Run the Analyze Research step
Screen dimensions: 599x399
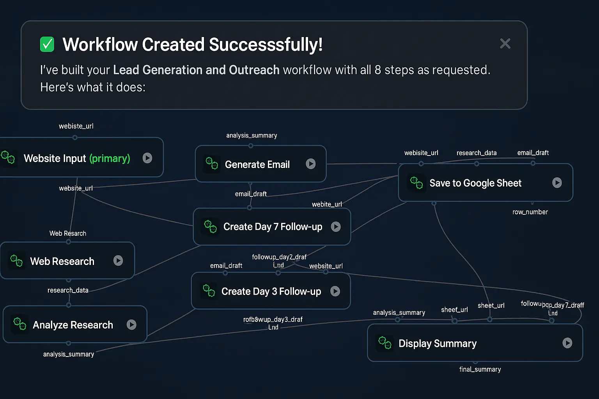(132, 324)
